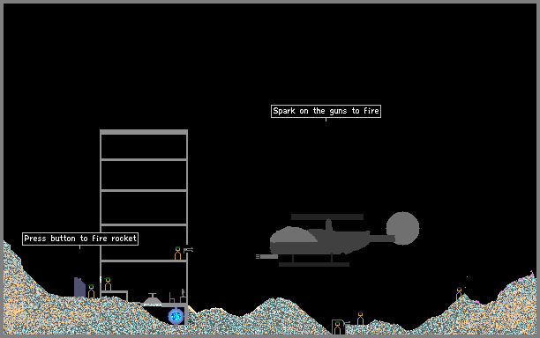Click the chair inside the building's ground floor

click(x=172, y=298)
